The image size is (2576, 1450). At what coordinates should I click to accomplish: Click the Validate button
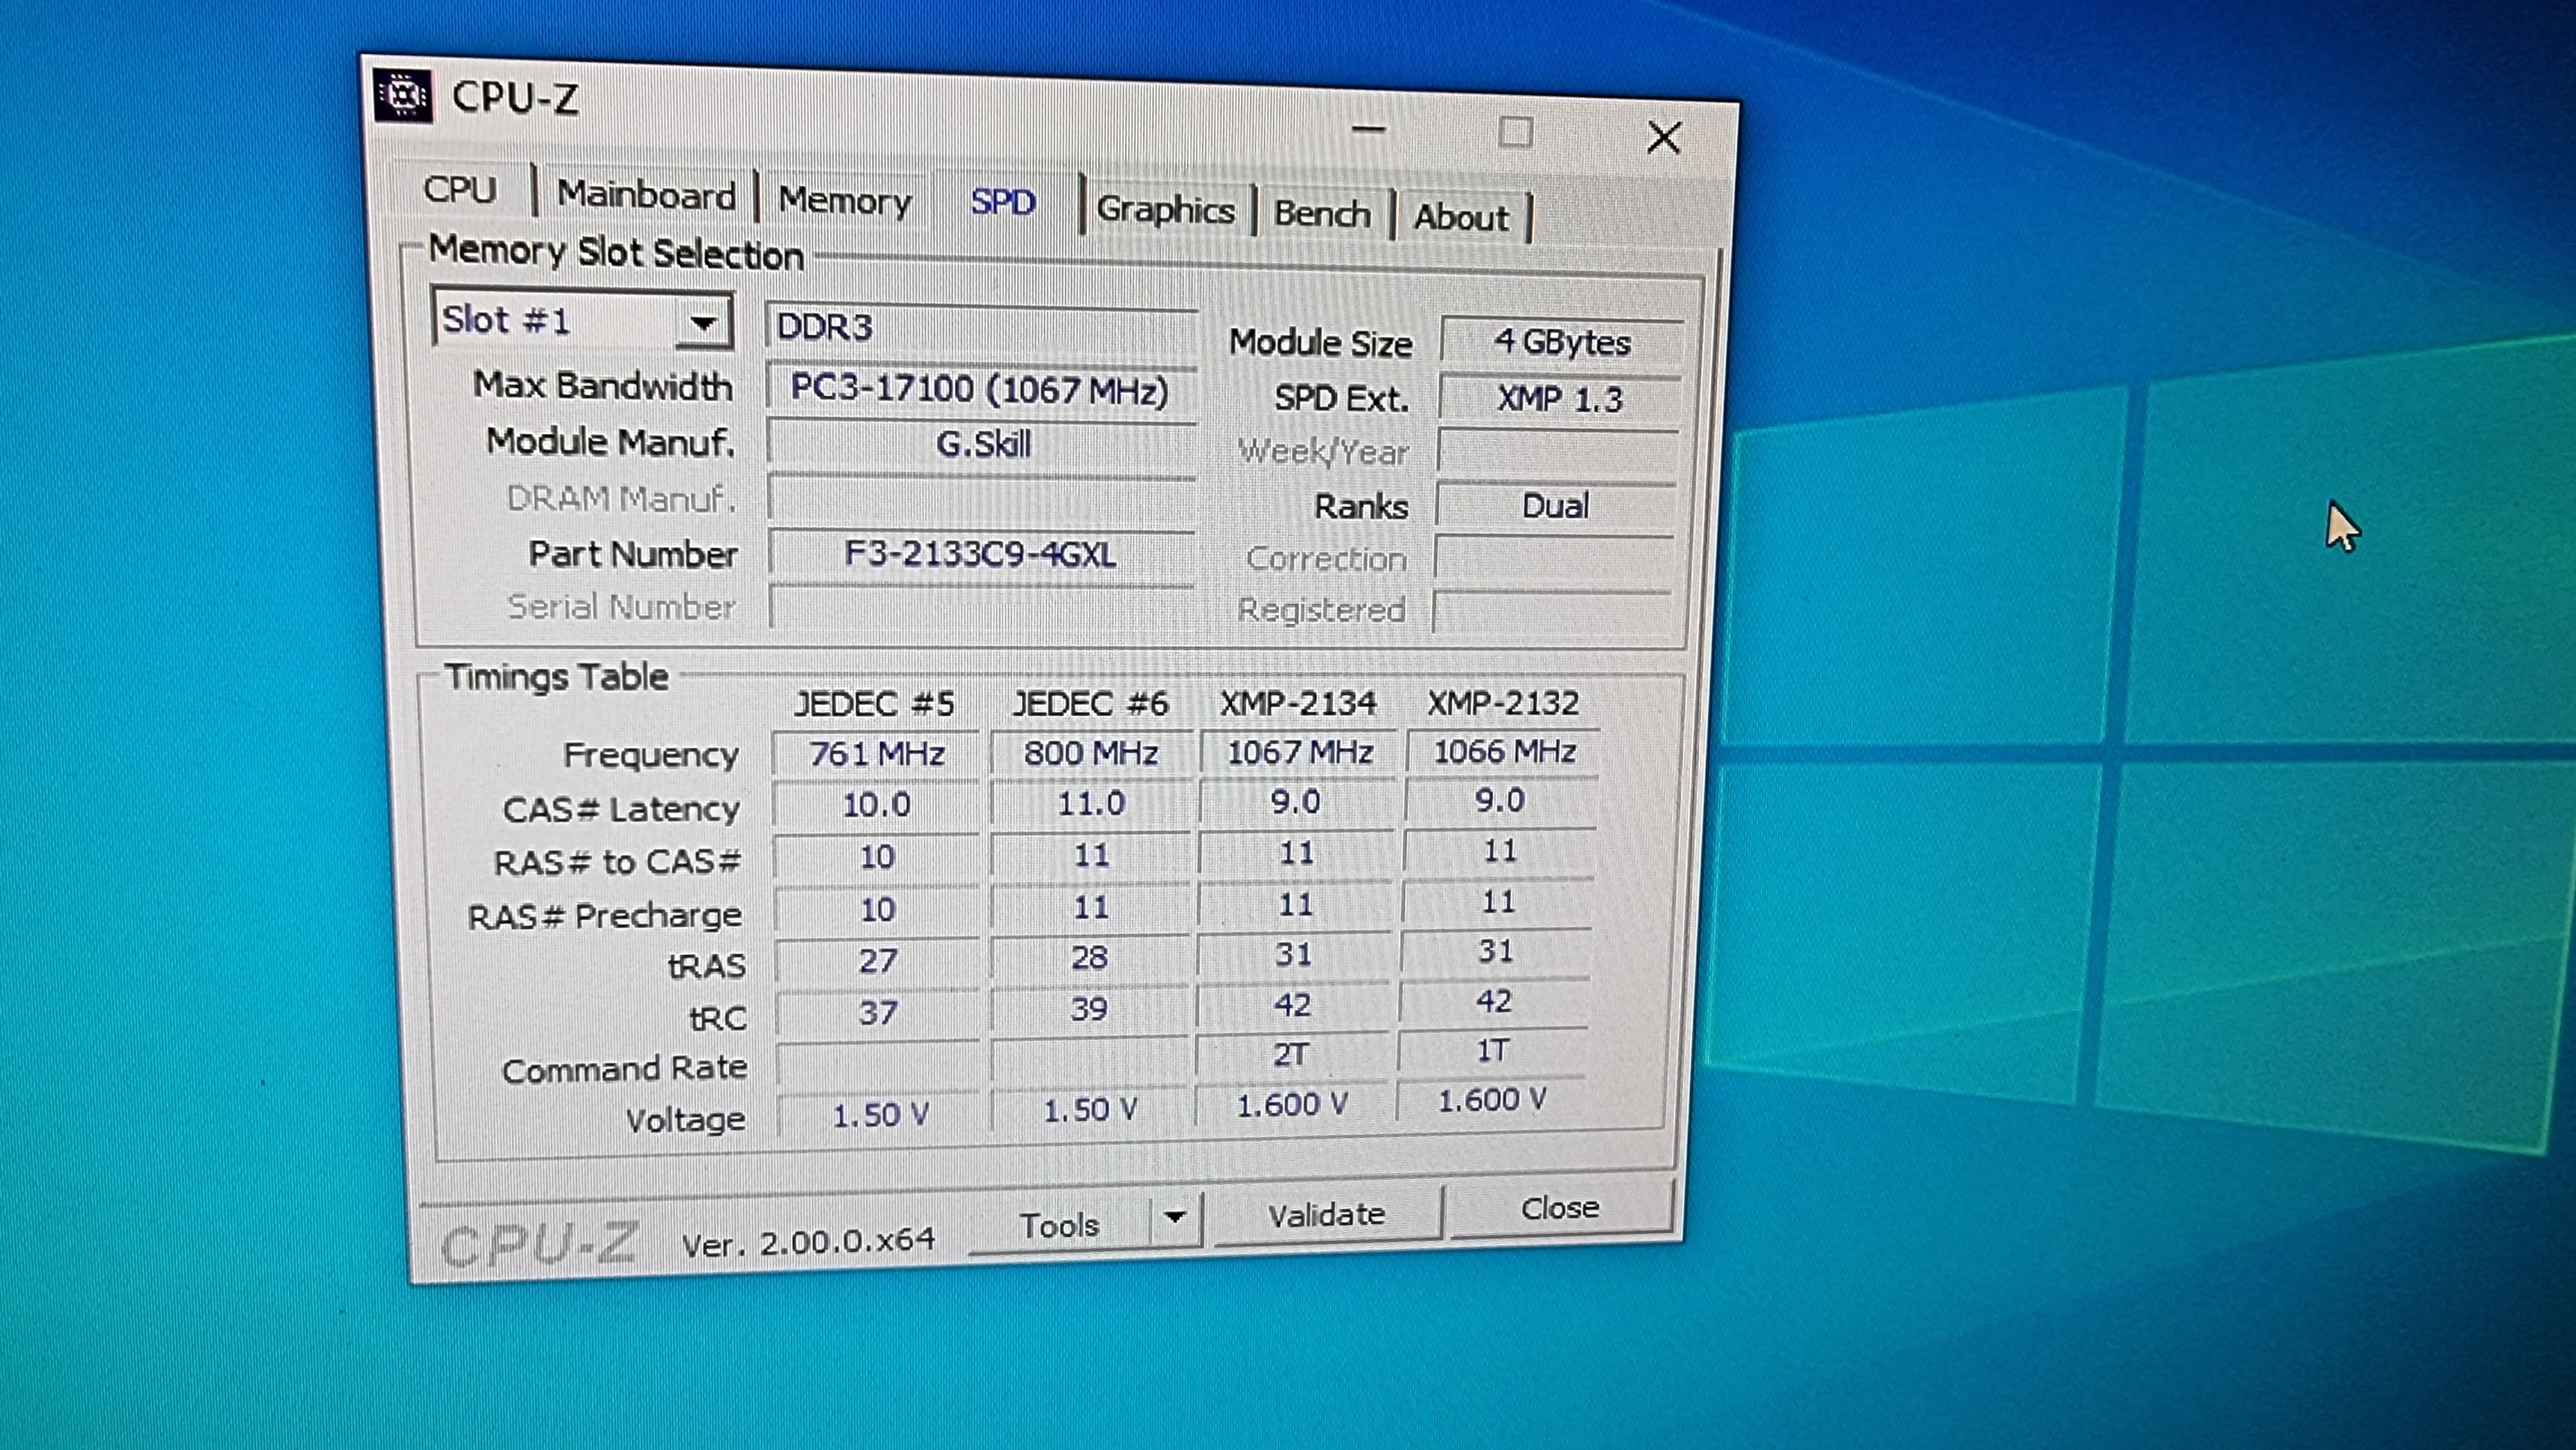pyautogui.click(x=1327, y=1215)
